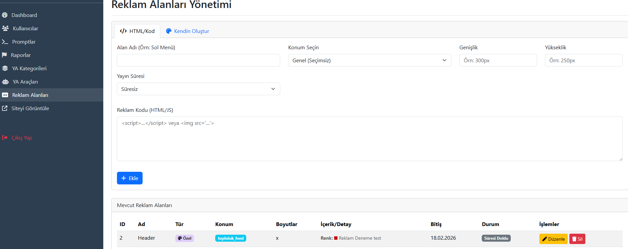Click the Çıkış Yap logout icon
This screenshot has height=249, width=628.
click(x=5, y=137)
